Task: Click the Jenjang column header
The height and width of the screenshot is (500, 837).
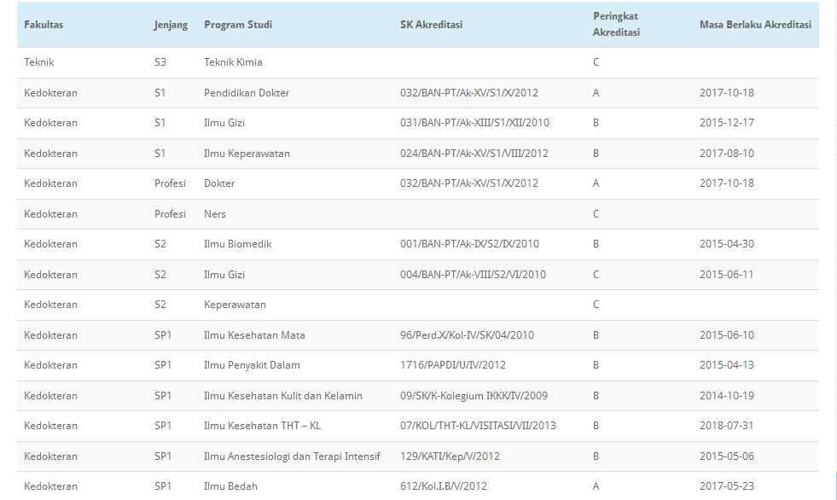Action: tap(171, 25)
